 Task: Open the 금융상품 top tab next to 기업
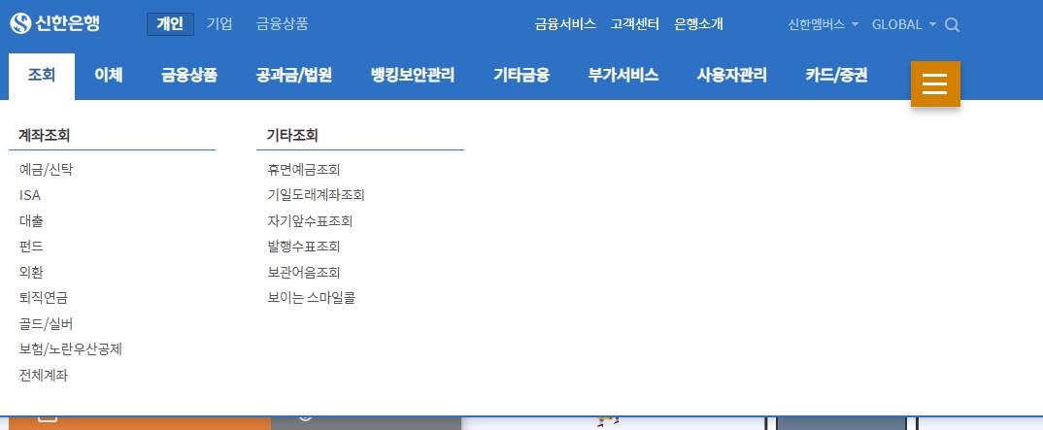point(282,24)
